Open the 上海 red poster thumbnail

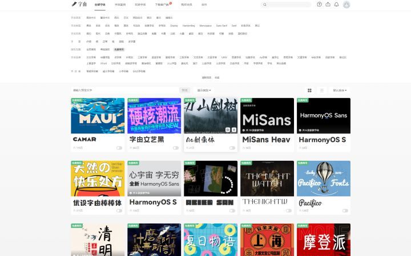point(267,240)
